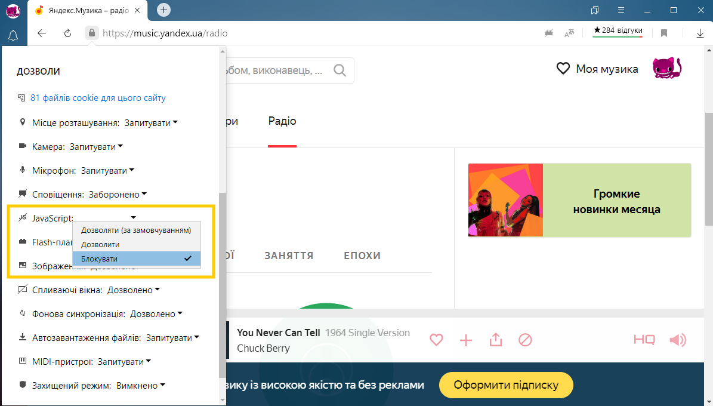Toggle HQ audio quality
The height and width of the screenshot is (406, 713).
(x=644, y=340)
